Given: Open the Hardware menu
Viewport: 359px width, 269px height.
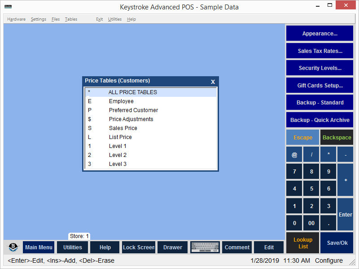Looking at the screenshot, I should [17, 19].
